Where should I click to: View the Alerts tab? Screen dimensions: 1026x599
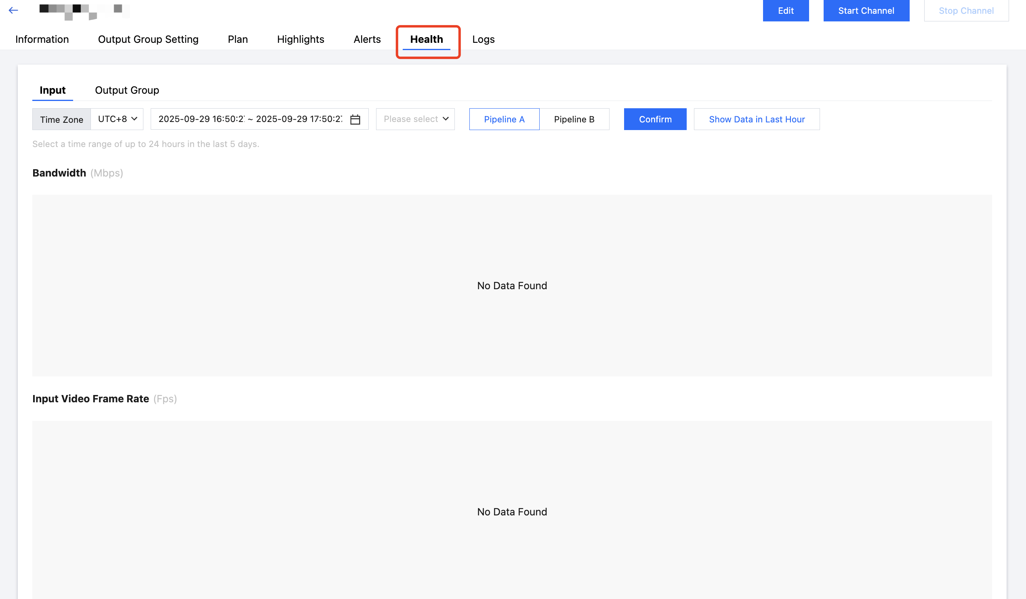point(367,39)
